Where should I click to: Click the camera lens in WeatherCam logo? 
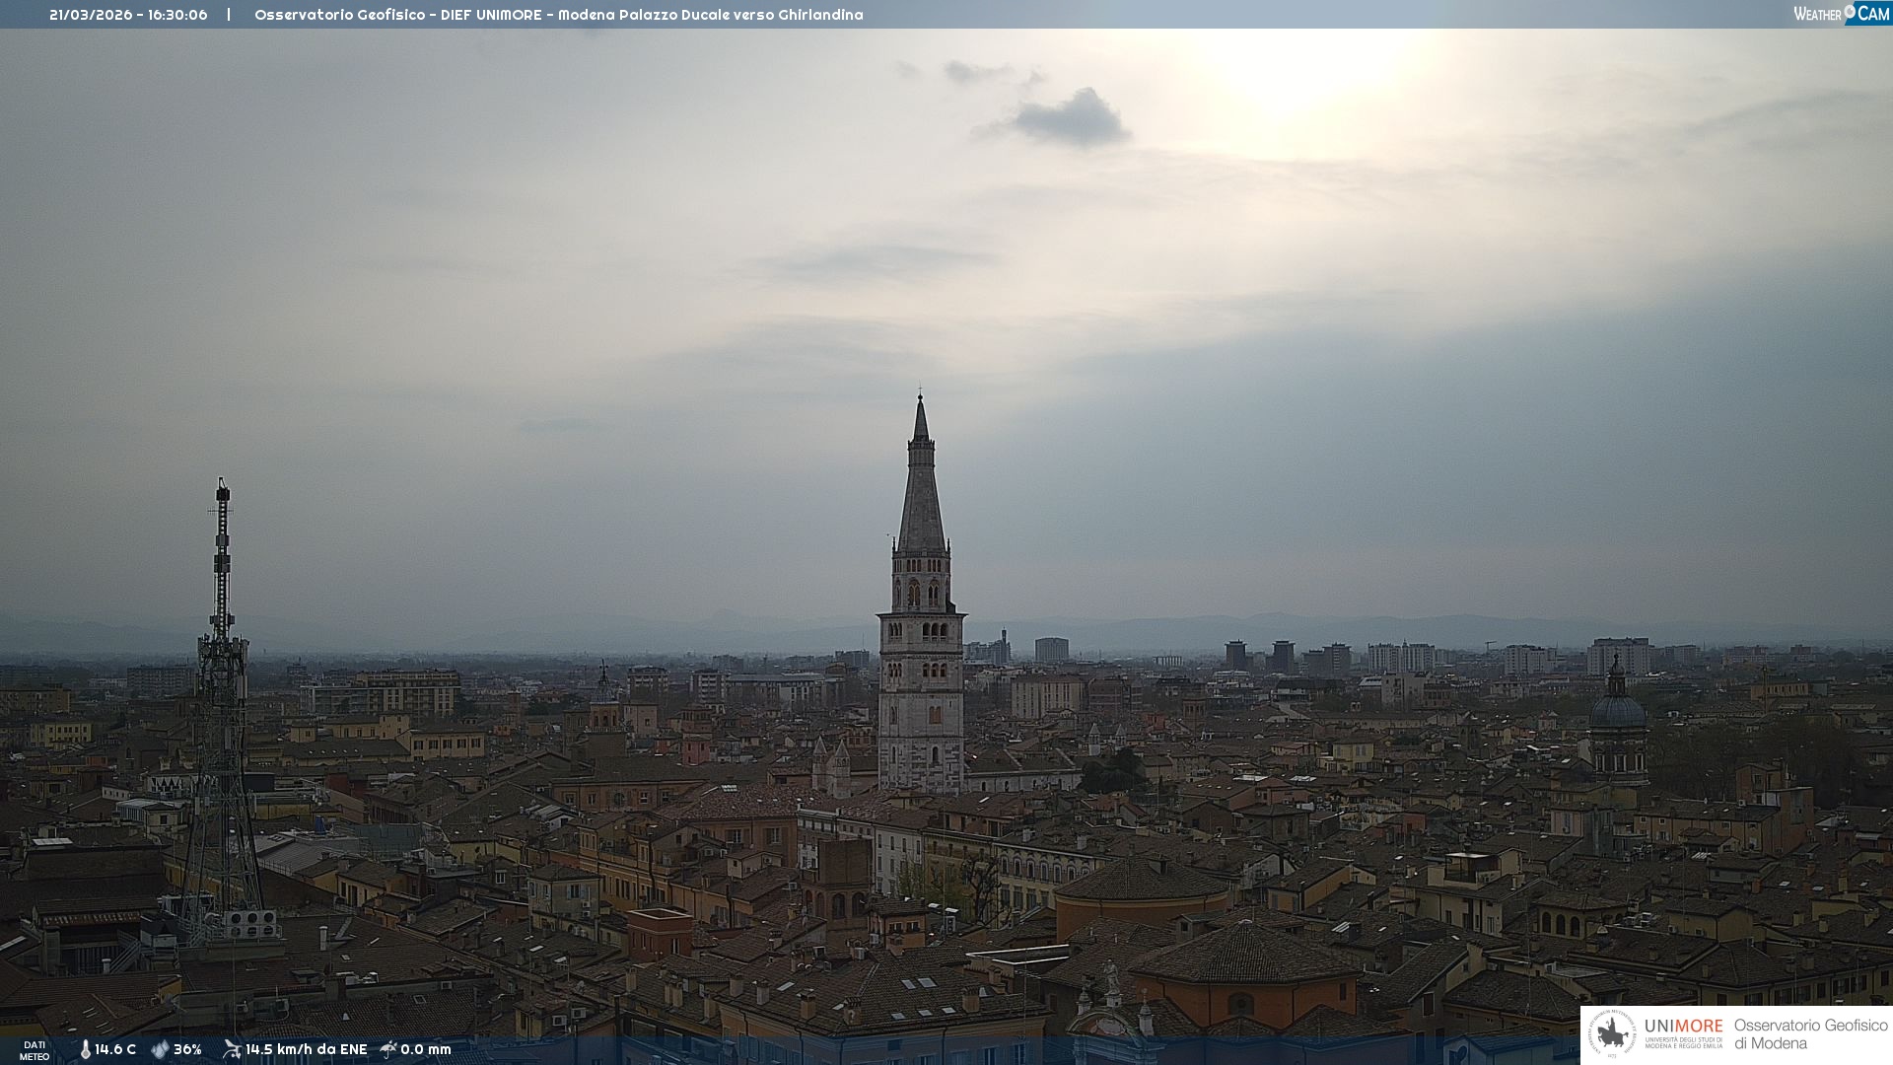[1851, 12]
